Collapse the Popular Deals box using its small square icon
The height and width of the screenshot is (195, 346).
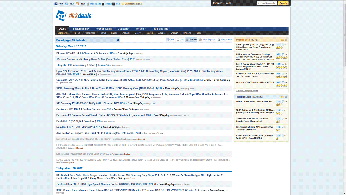(x=286, y=40)
